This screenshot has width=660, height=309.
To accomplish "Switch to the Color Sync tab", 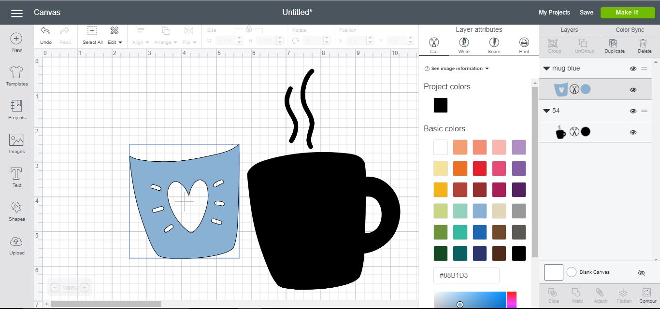I will click(630, 29).
